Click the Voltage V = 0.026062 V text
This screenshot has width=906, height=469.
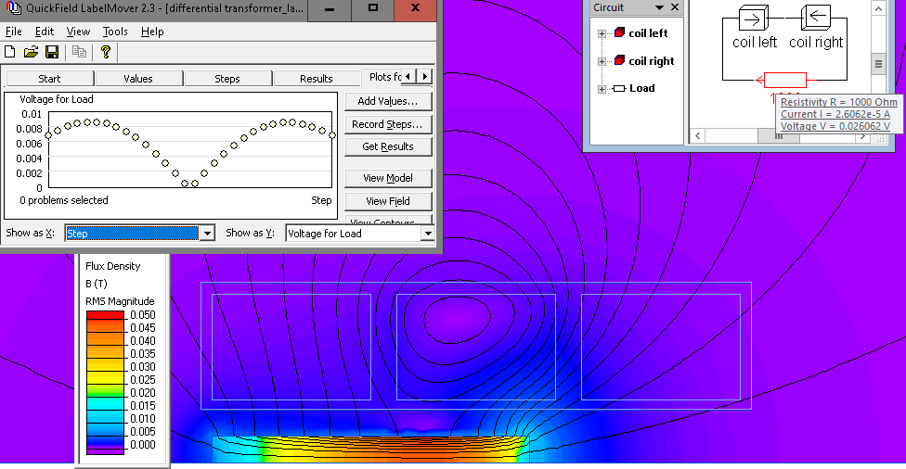click(x=835, y=126)
